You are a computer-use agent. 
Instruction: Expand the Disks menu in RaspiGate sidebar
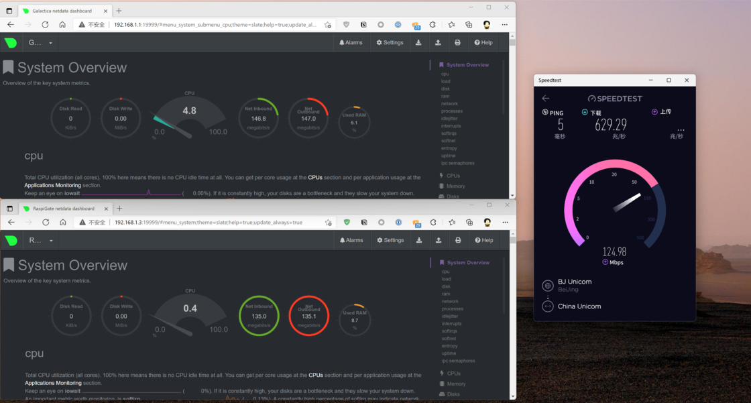coord(449,394)
